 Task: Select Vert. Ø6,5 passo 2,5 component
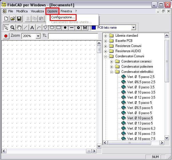141,82
